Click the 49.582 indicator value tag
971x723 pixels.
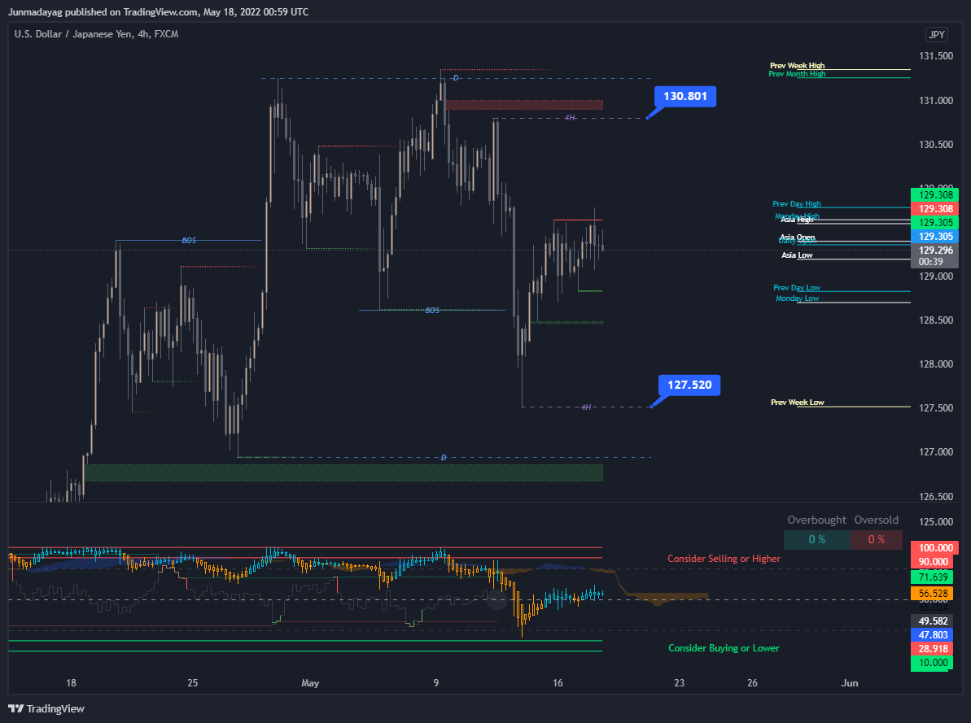point(933,621)
